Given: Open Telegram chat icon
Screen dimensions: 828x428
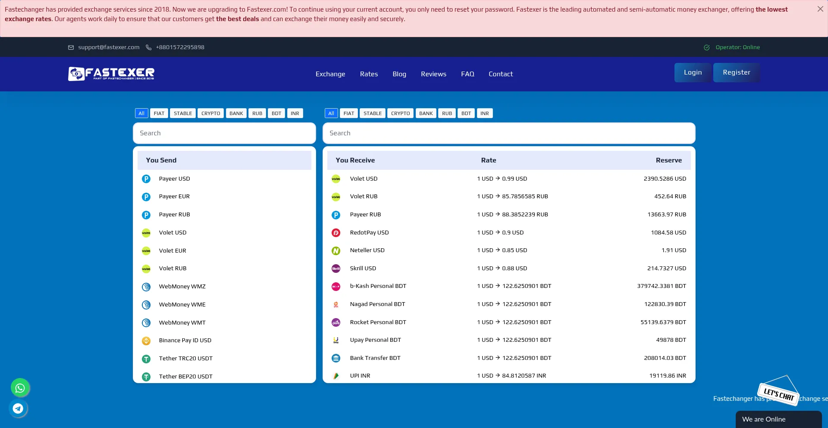Looking at the screenshot, I should tap(18, 408).
